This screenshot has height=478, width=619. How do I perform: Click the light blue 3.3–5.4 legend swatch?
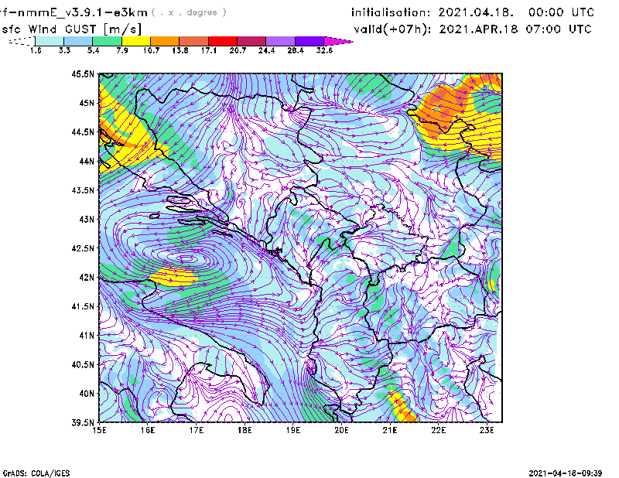[78, 41]
